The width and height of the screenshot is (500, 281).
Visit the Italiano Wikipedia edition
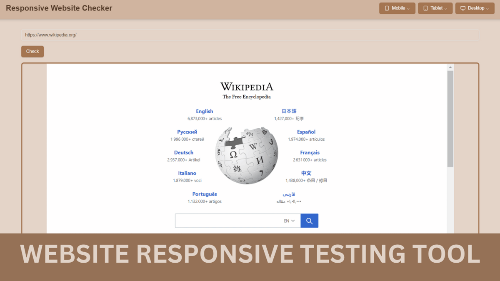tap(187, 173)
